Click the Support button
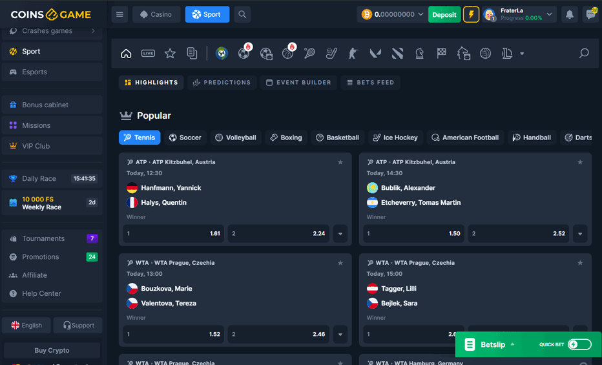Image resolution: width=602 pixels, height=365 pixels. 78,326
